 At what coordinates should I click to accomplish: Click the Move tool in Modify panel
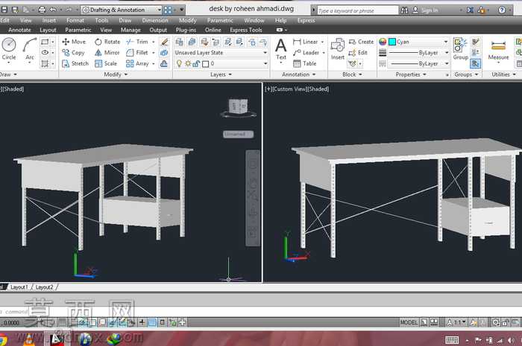(x=74, y=42)
